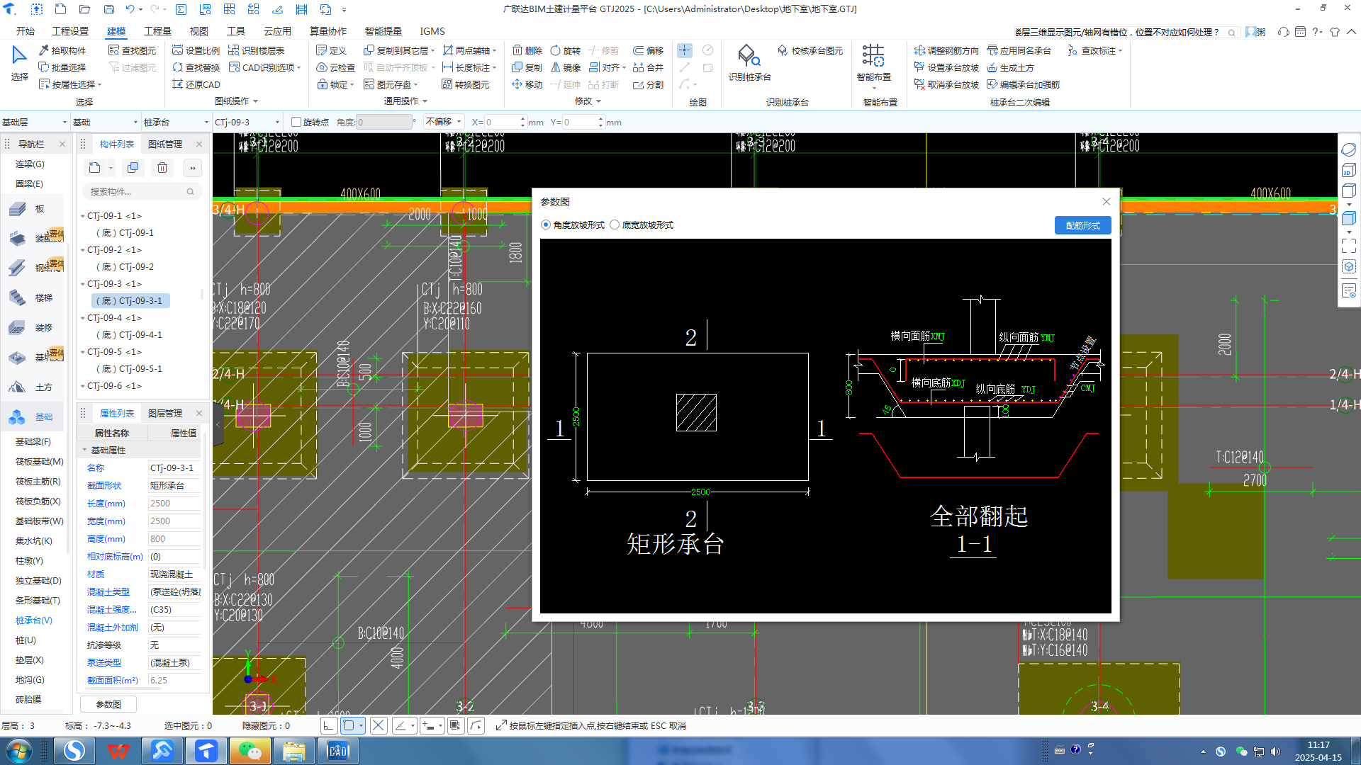Image resolution: width=1361 pixels, height=765 pixels.
Task: Open WeChat from the taskbar
Action: pyautogui.click(x=250, y=751)
